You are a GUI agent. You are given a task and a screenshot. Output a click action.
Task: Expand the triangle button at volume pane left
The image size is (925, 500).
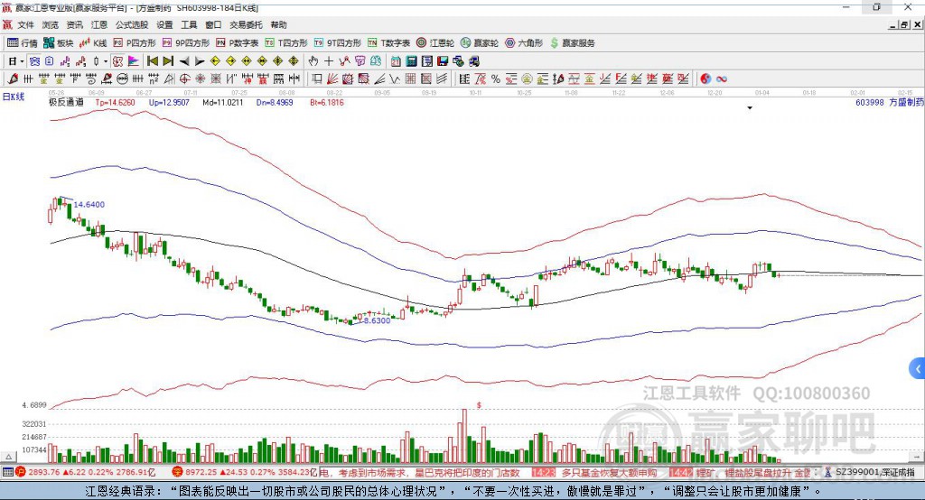tap(8, 457)
